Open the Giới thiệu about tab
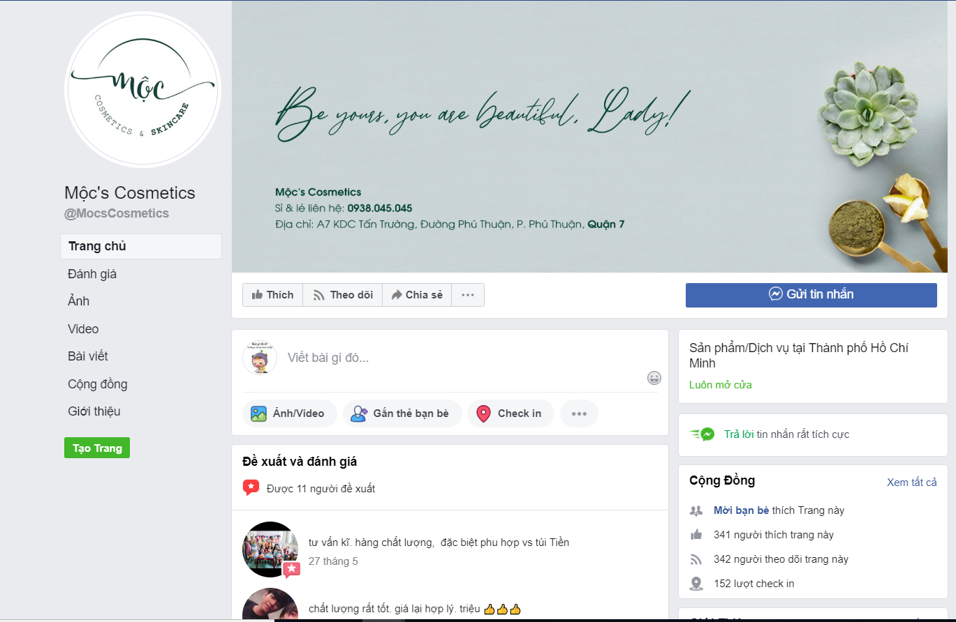The image size is (956, 622). coord(94,411)
